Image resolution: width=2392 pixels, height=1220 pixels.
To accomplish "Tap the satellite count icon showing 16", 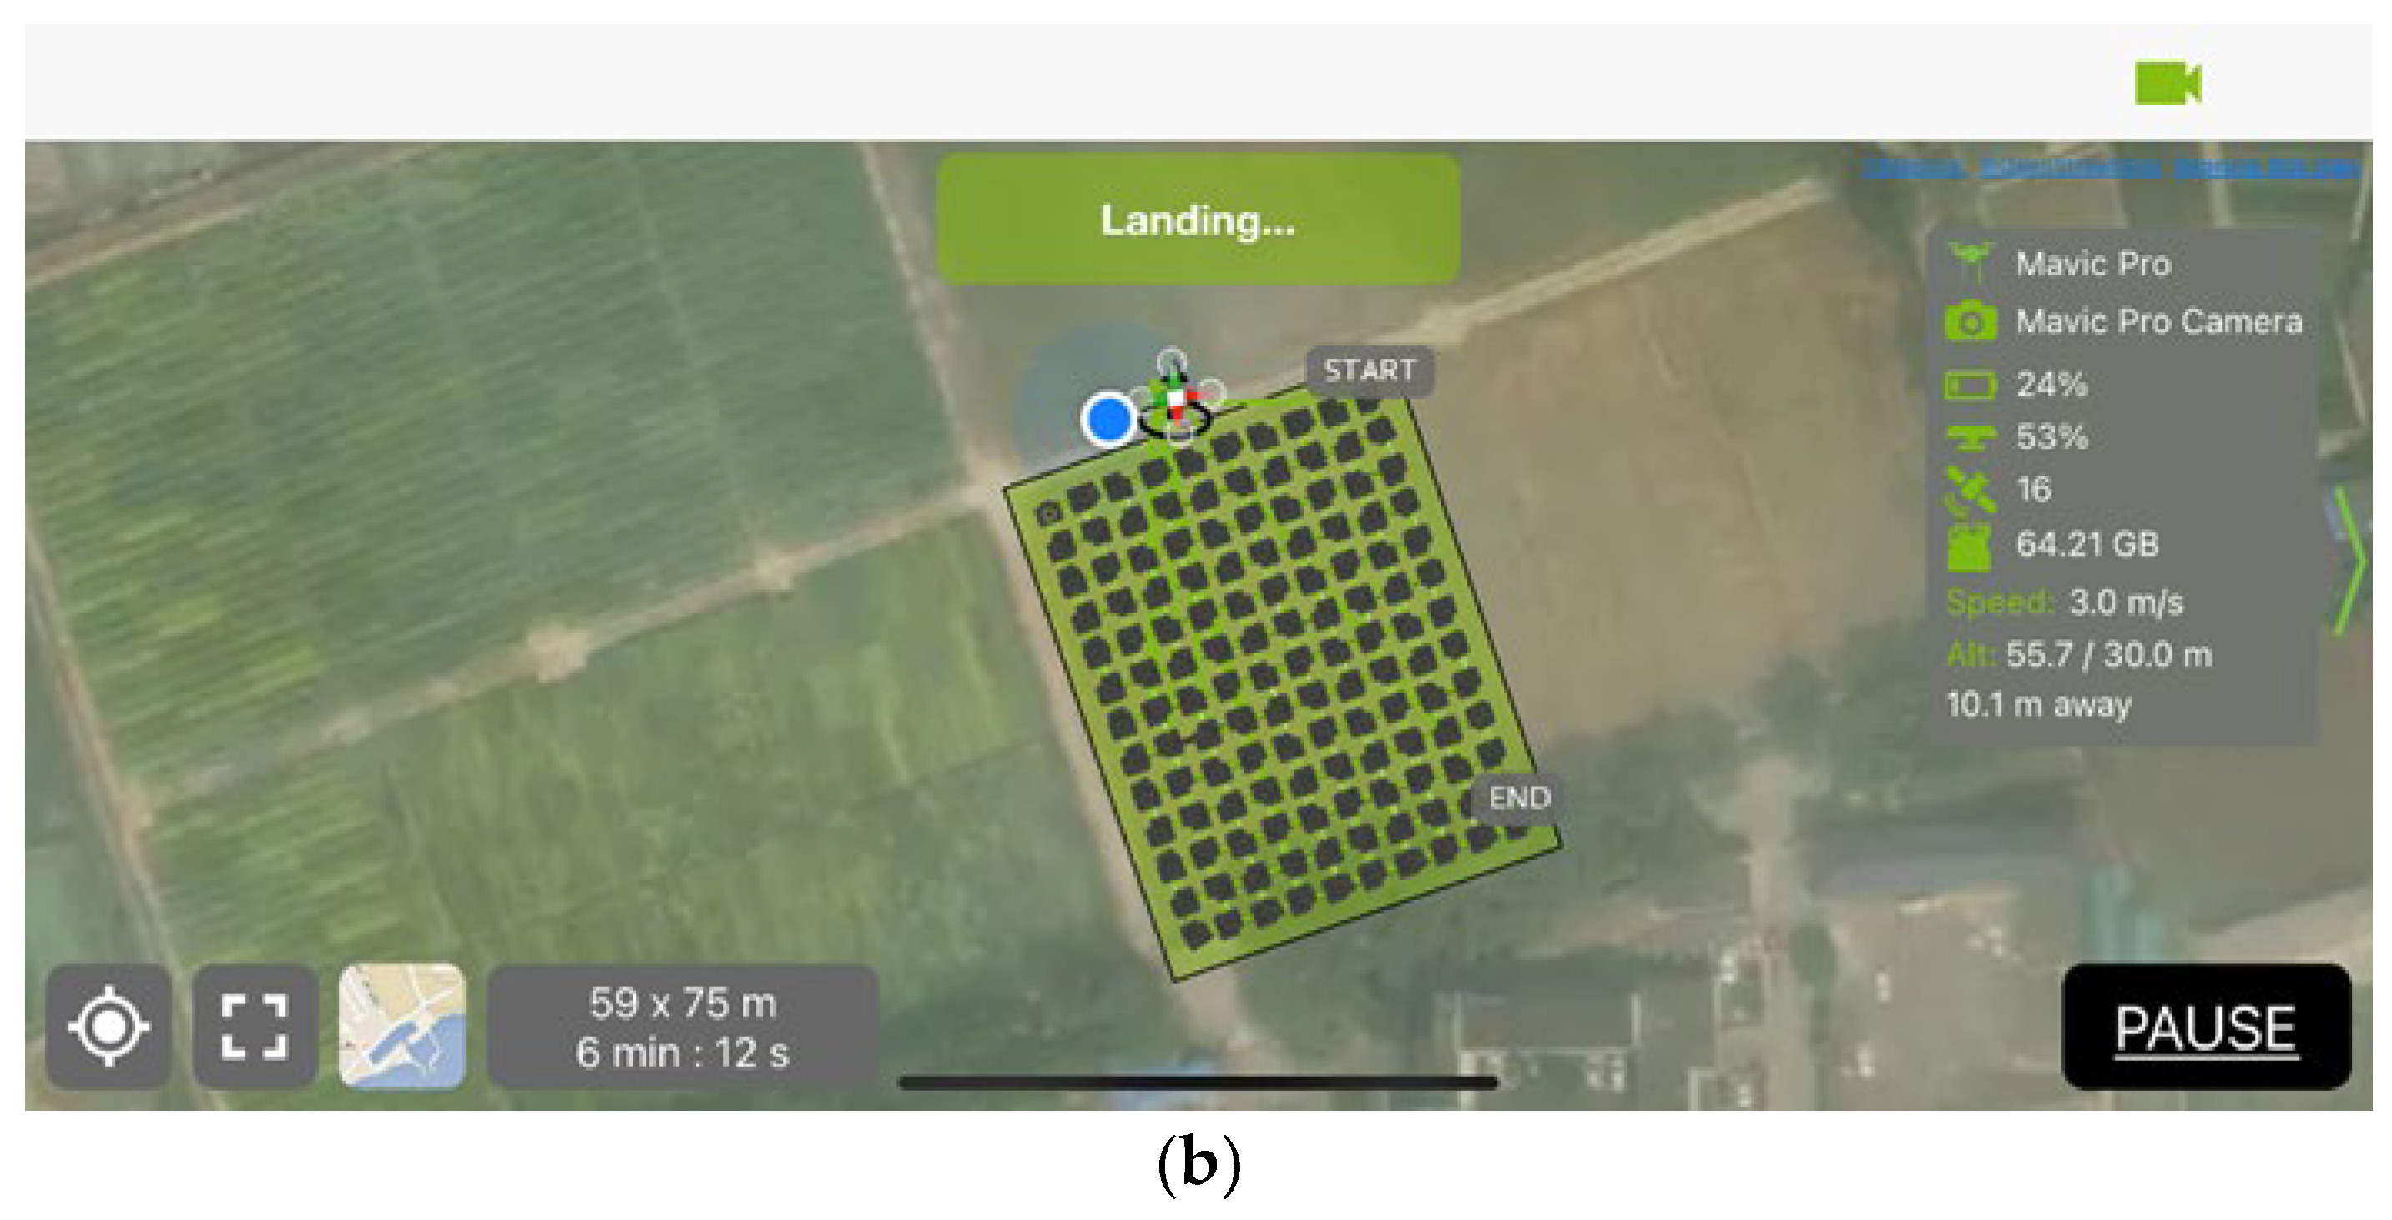I will [1970, 490].
